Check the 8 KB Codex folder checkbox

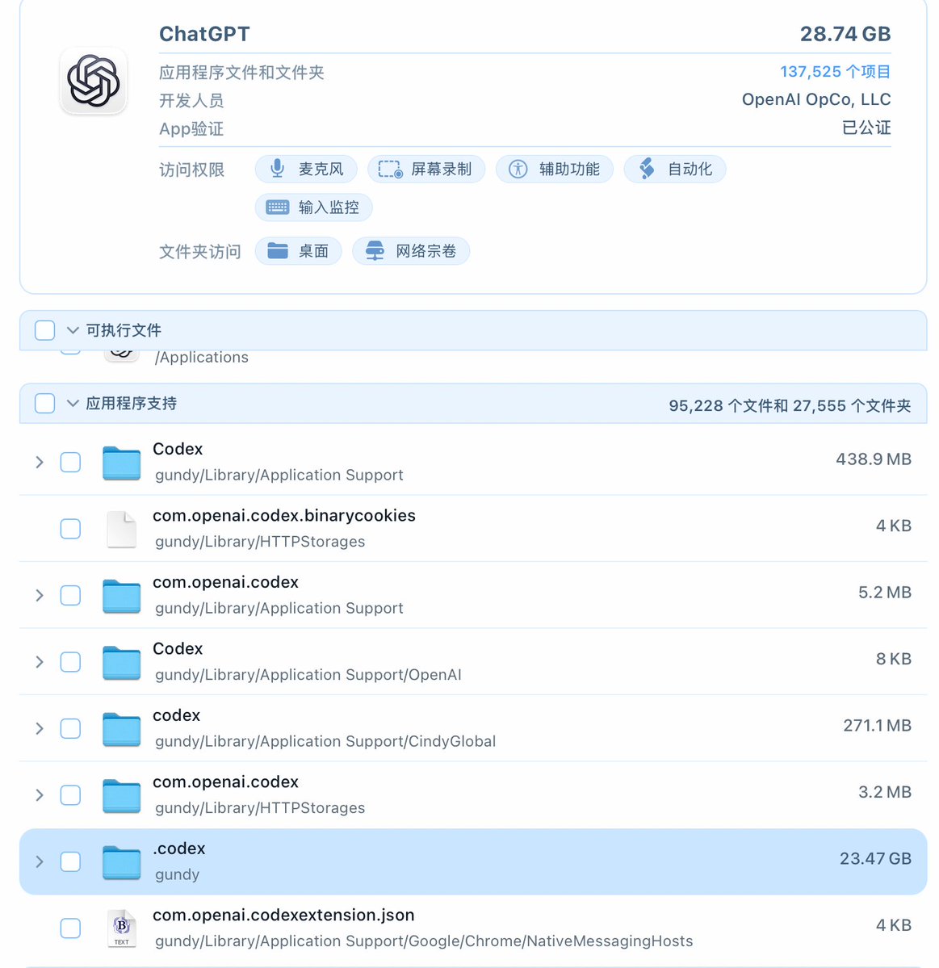point(70,662)
